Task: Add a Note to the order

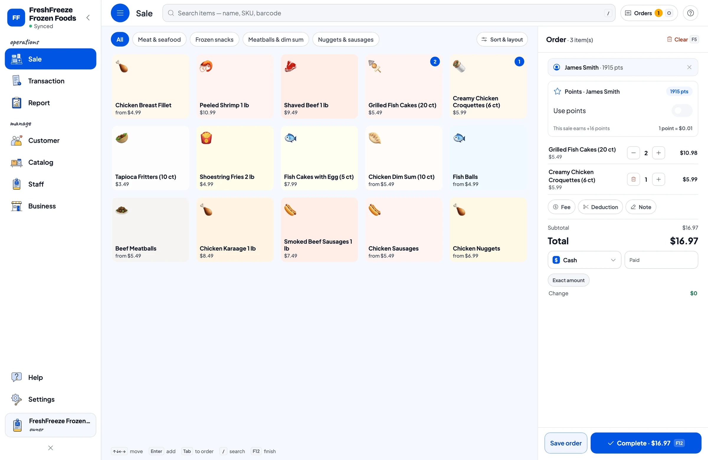Action: tap(640, 207)
